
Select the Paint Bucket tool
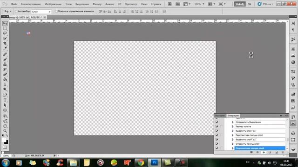point(5,79)
